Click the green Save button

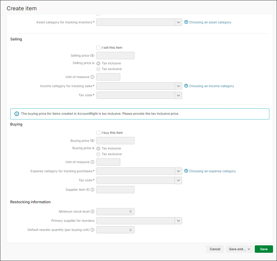[264, 249]
